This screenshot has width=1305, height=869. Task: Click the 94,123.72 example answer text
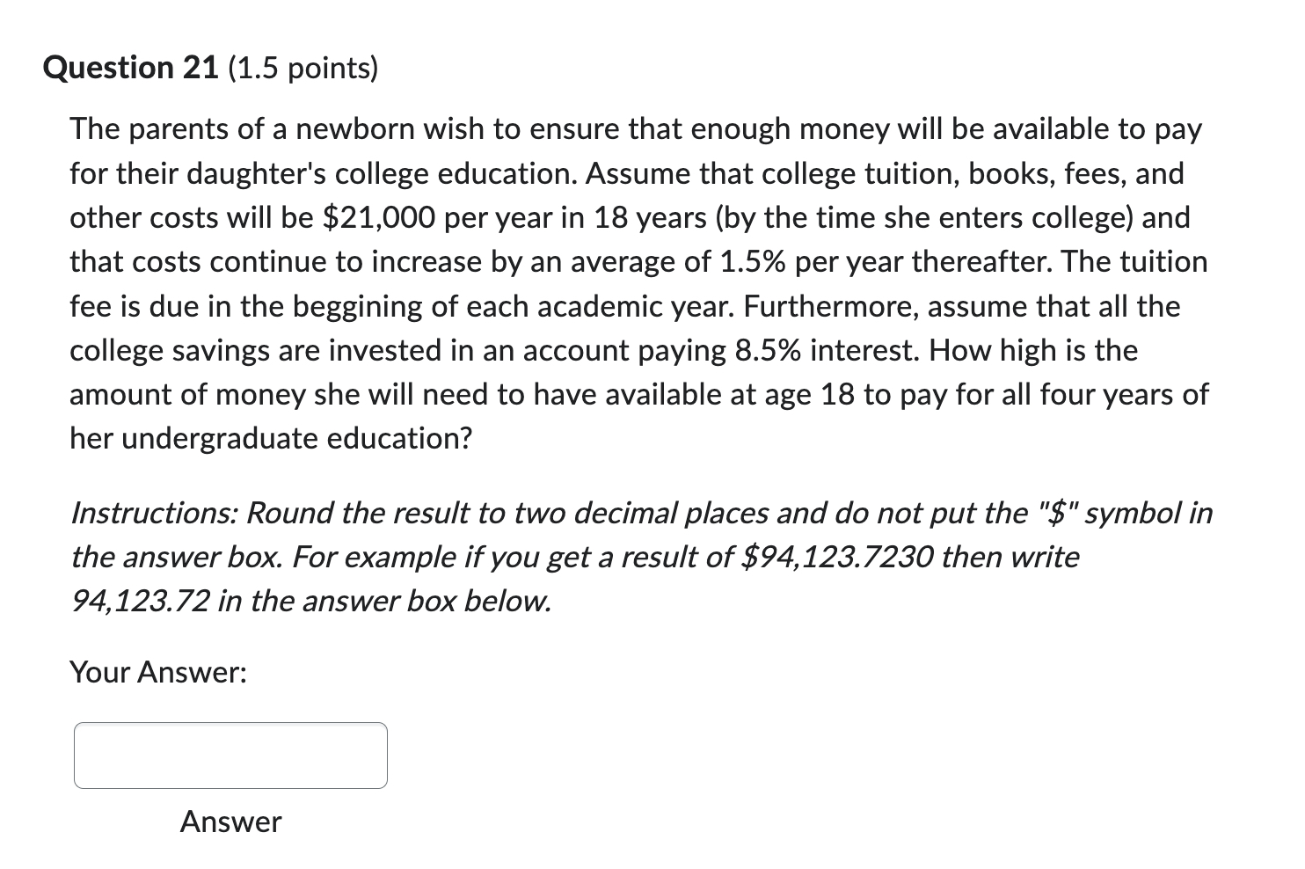(x=140, y=602)
